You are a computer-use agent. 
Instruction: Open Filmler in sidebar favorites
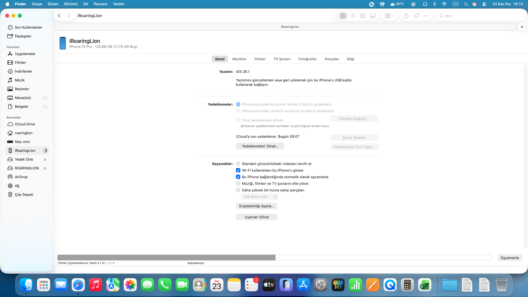[27, 62]
